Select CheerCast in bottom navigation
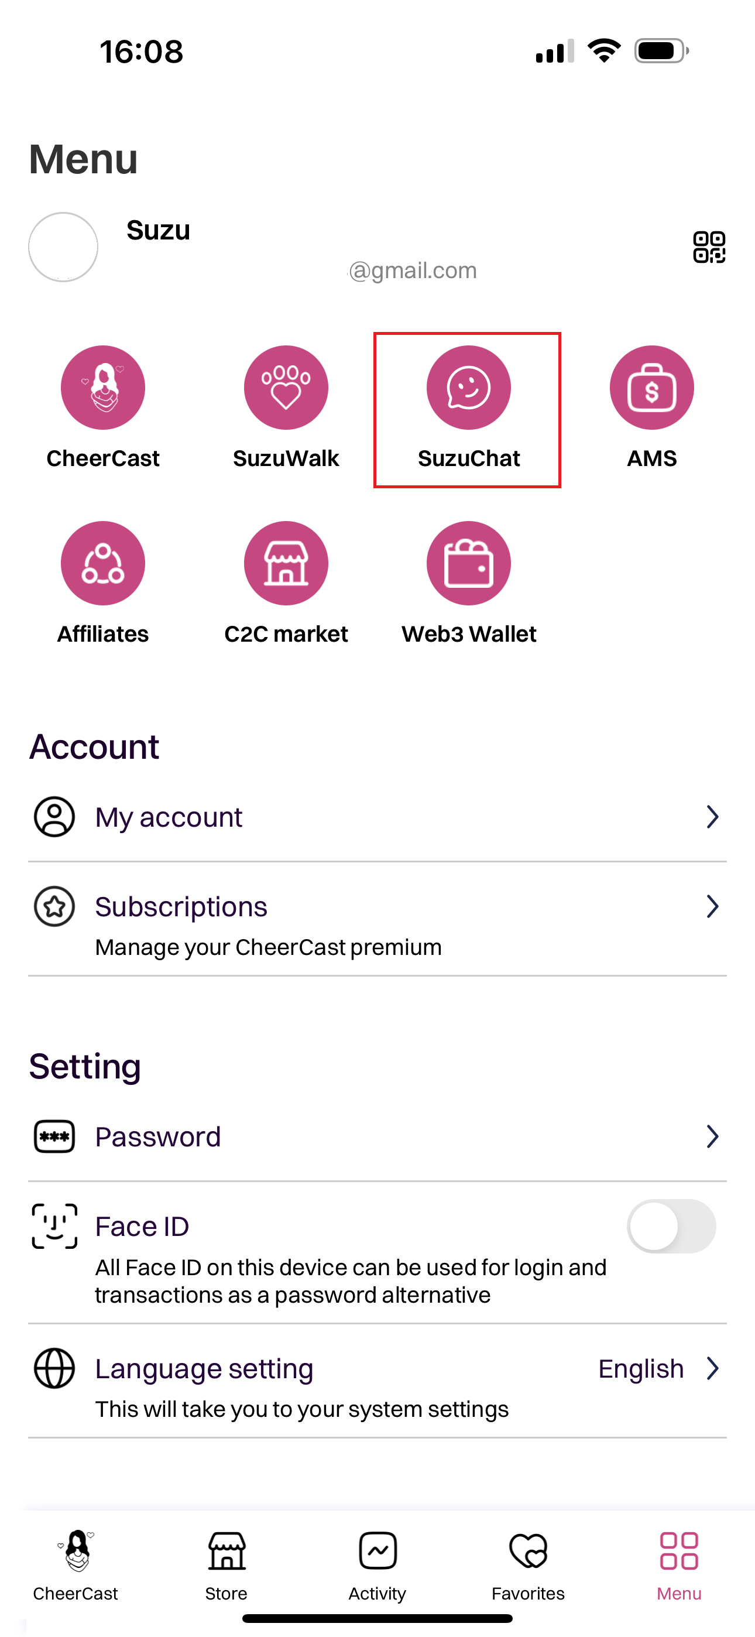The image size is (755, 1637). point(75,1566)
